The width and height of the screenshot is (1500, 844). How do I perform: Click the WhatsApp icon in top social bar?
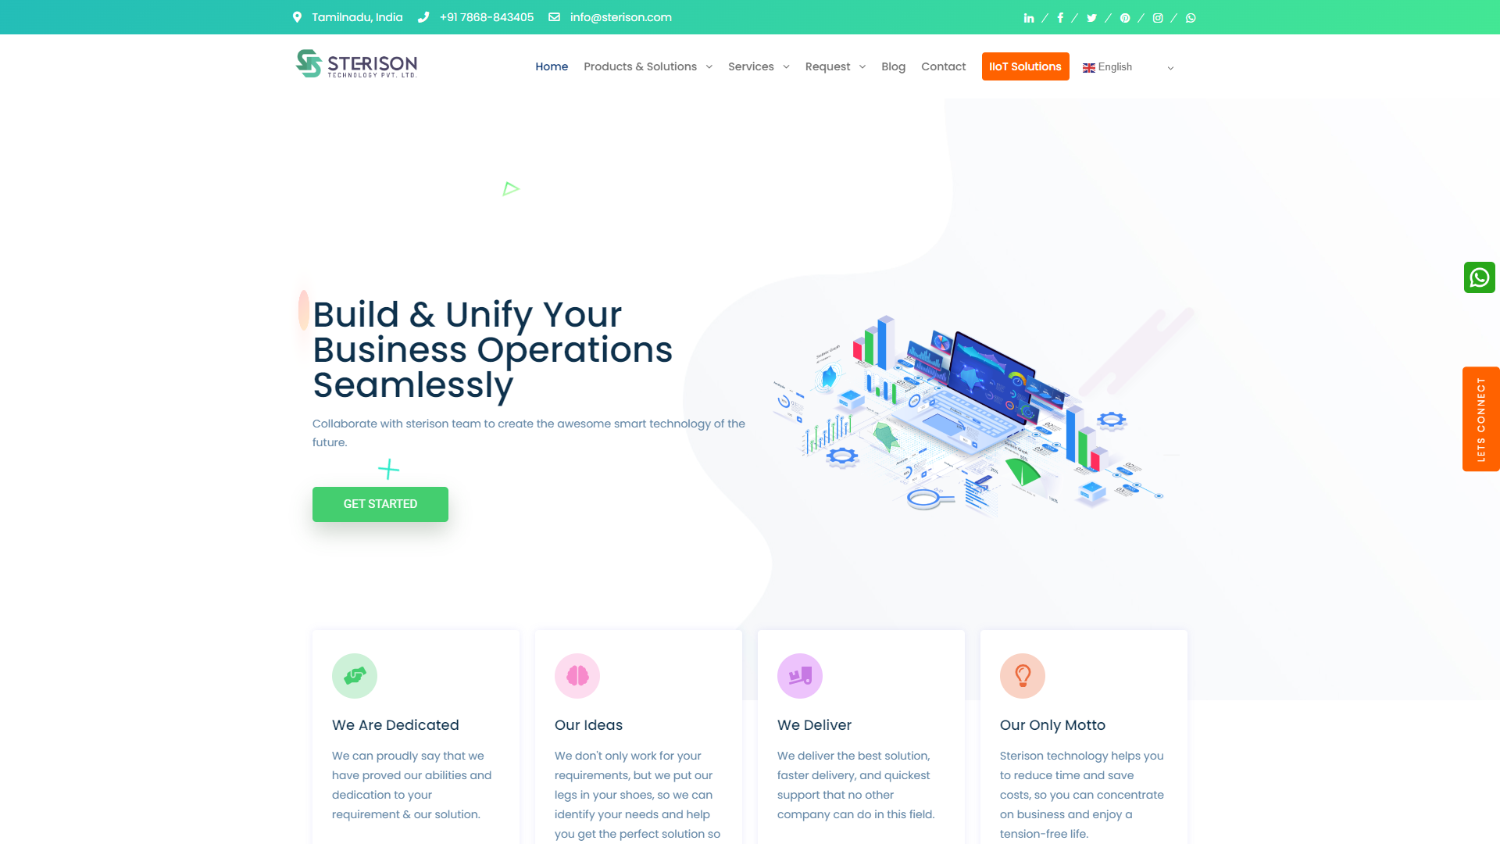(x=1190, y=16)
